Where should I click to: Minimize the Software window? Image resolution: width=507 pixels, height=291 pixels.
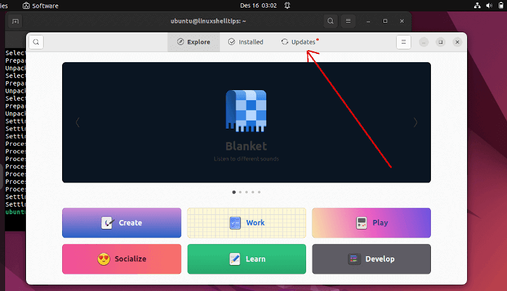(423, 42)
